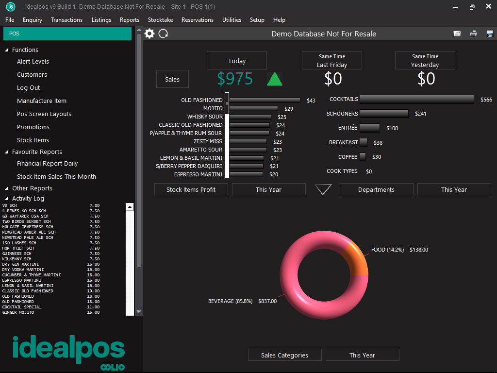Viewport: 497px width, 373px height.
Task: Collapse the Favourite Reports section
Action: click(x=7, y=152)
